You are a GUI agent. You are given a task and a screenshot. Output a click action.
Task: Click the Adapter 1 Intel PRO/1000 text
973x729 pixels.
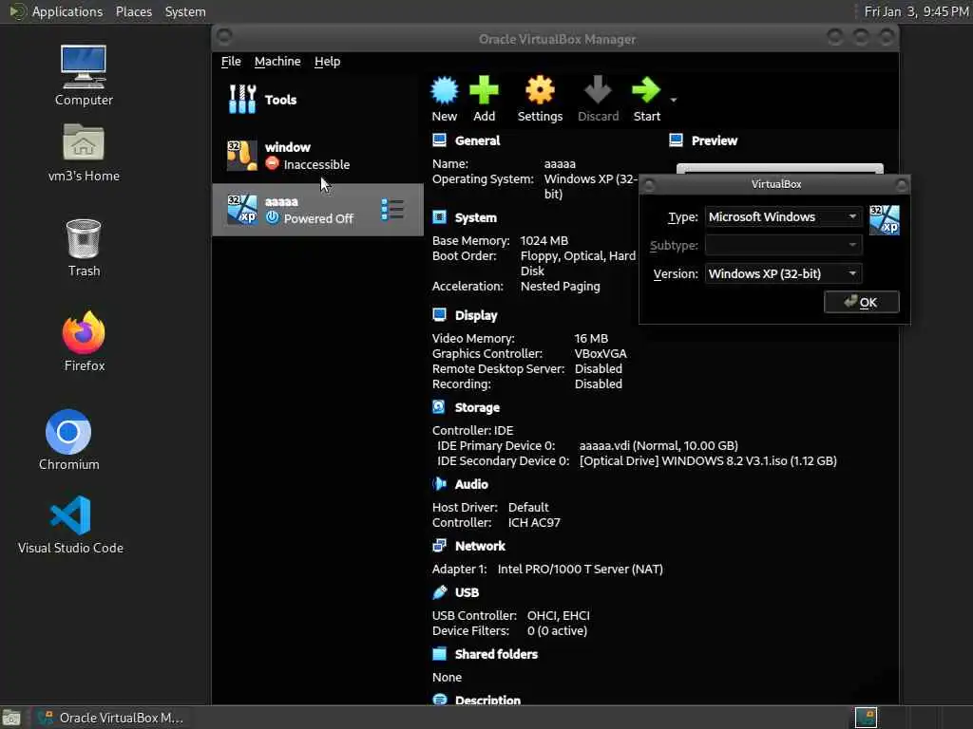click(581, 569)
